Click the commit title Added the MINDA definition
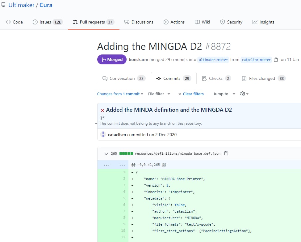Viewport: 301px width, 242px height. (169, 110)
